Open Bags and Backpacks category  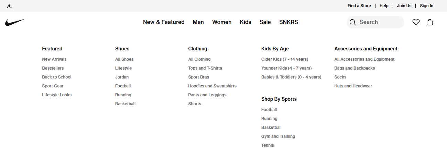355,68
